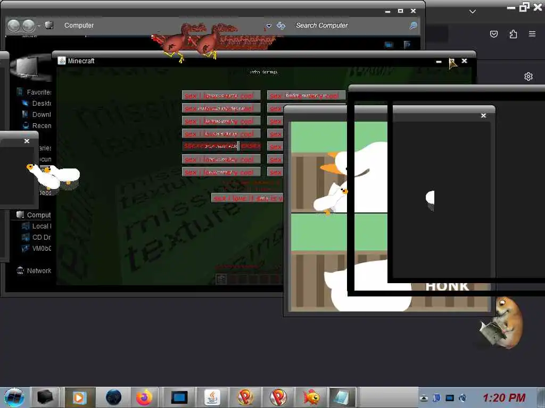The width and height of the screenshot is (545, 408).
Task: Open Firefox tab list chevron dropdown
Action: [473, 12]
